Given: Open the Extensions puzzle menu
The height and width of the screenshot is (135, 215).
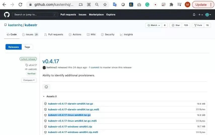Looking at the screenshot, I should coord(171,5).
